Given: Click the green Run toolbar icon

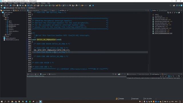Looking at the screenshot, I should coord(49,5).
